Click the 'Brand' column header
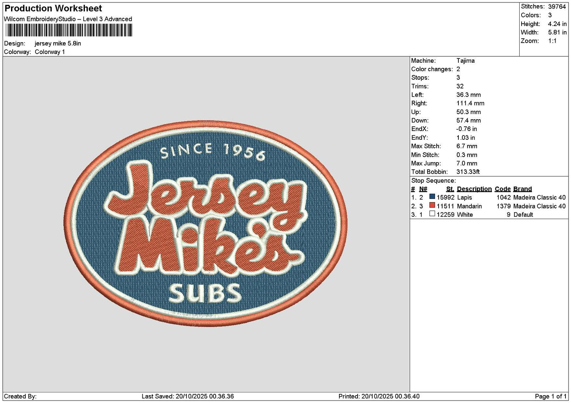 [522, 189]
